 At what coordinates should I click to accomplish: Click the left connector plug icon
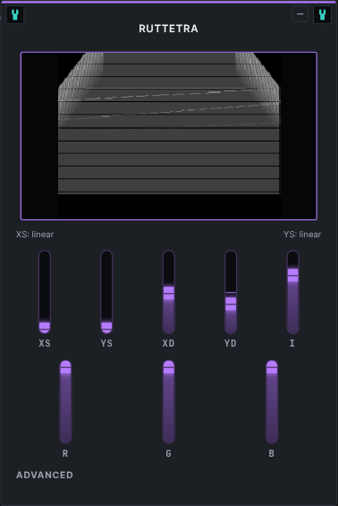[15, 15]
